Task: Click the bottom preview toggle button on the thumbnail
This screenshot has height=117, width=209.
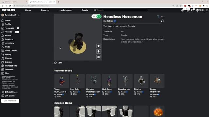Action: click(99, 57)
